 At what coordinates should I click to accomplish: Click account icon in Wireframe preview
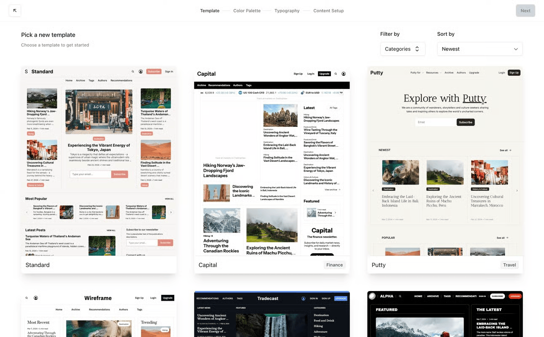tap(36, 298)
